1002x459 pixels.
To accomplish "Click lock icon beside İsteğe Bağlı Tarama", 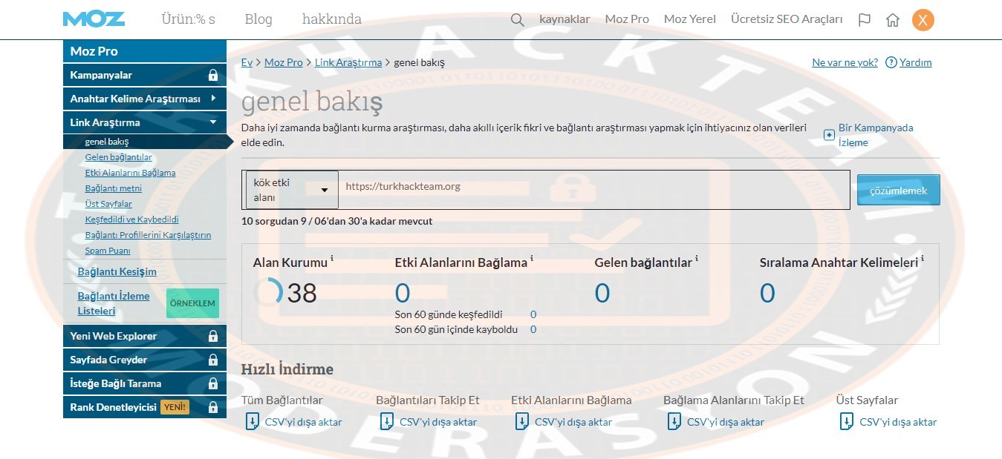I will pos(213,383).
